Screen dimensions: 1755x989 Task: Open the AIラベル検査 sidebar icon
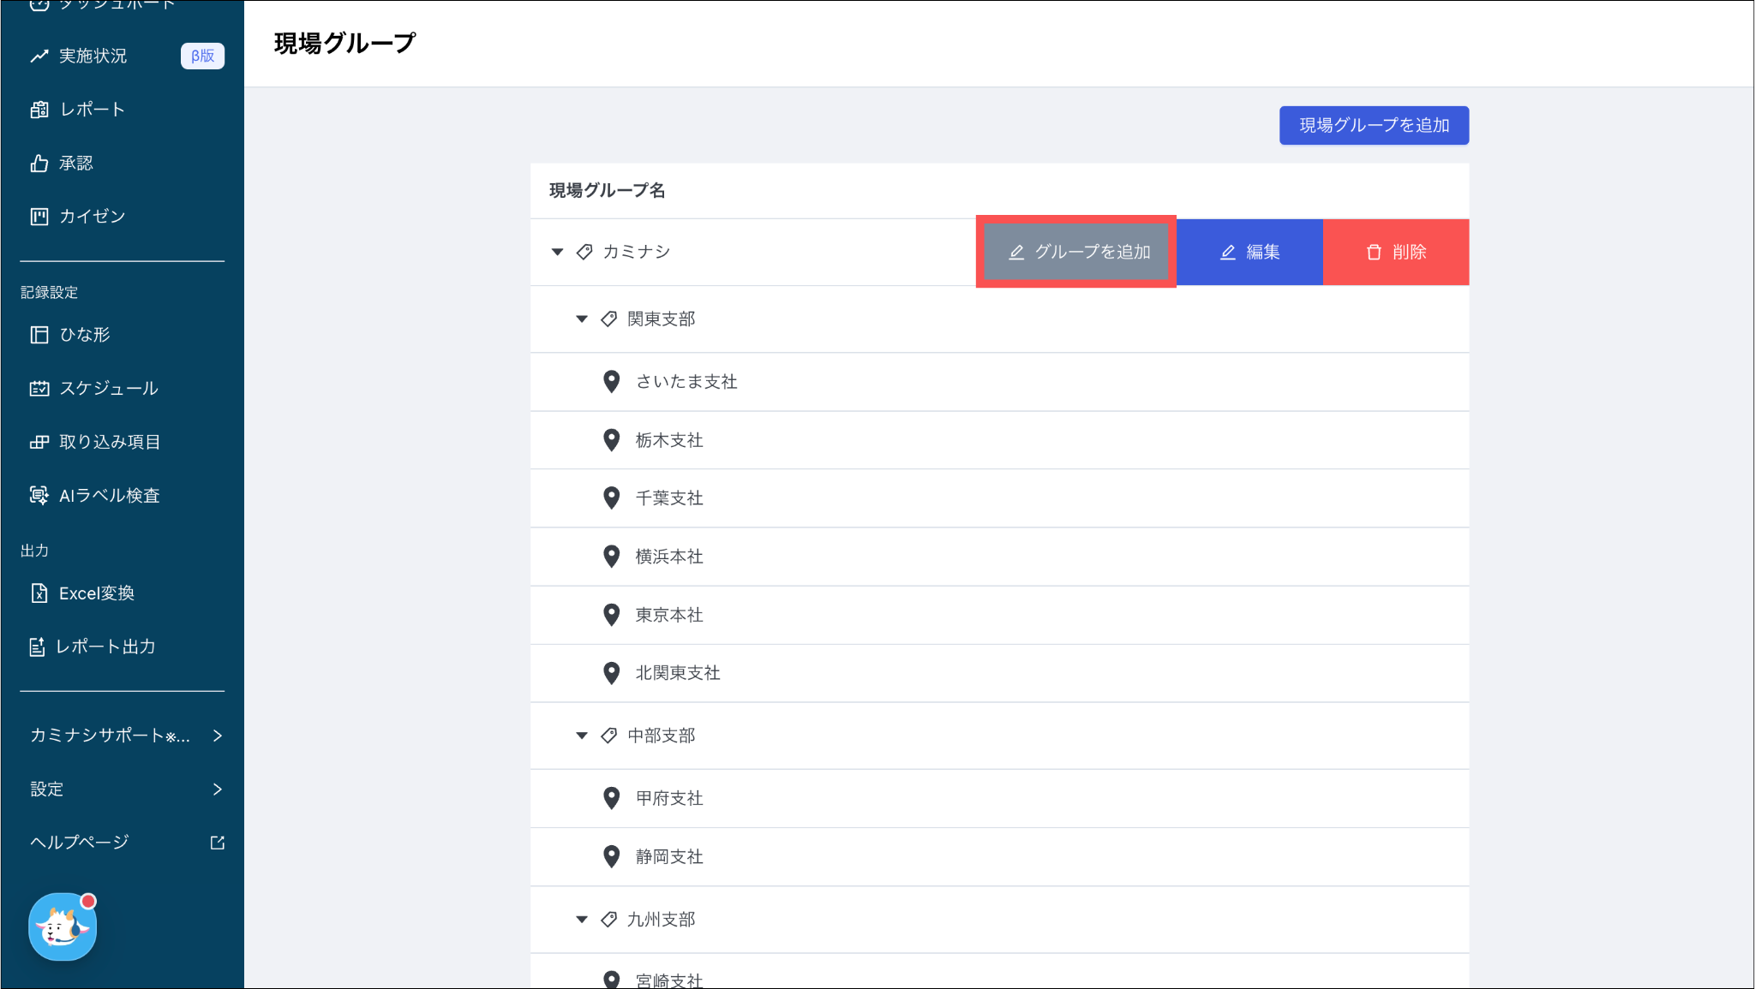pyautogui.click(x=39, y=495)
